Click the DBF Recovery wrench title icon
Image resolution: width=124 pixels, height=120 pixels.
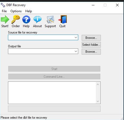pos(3,5)
